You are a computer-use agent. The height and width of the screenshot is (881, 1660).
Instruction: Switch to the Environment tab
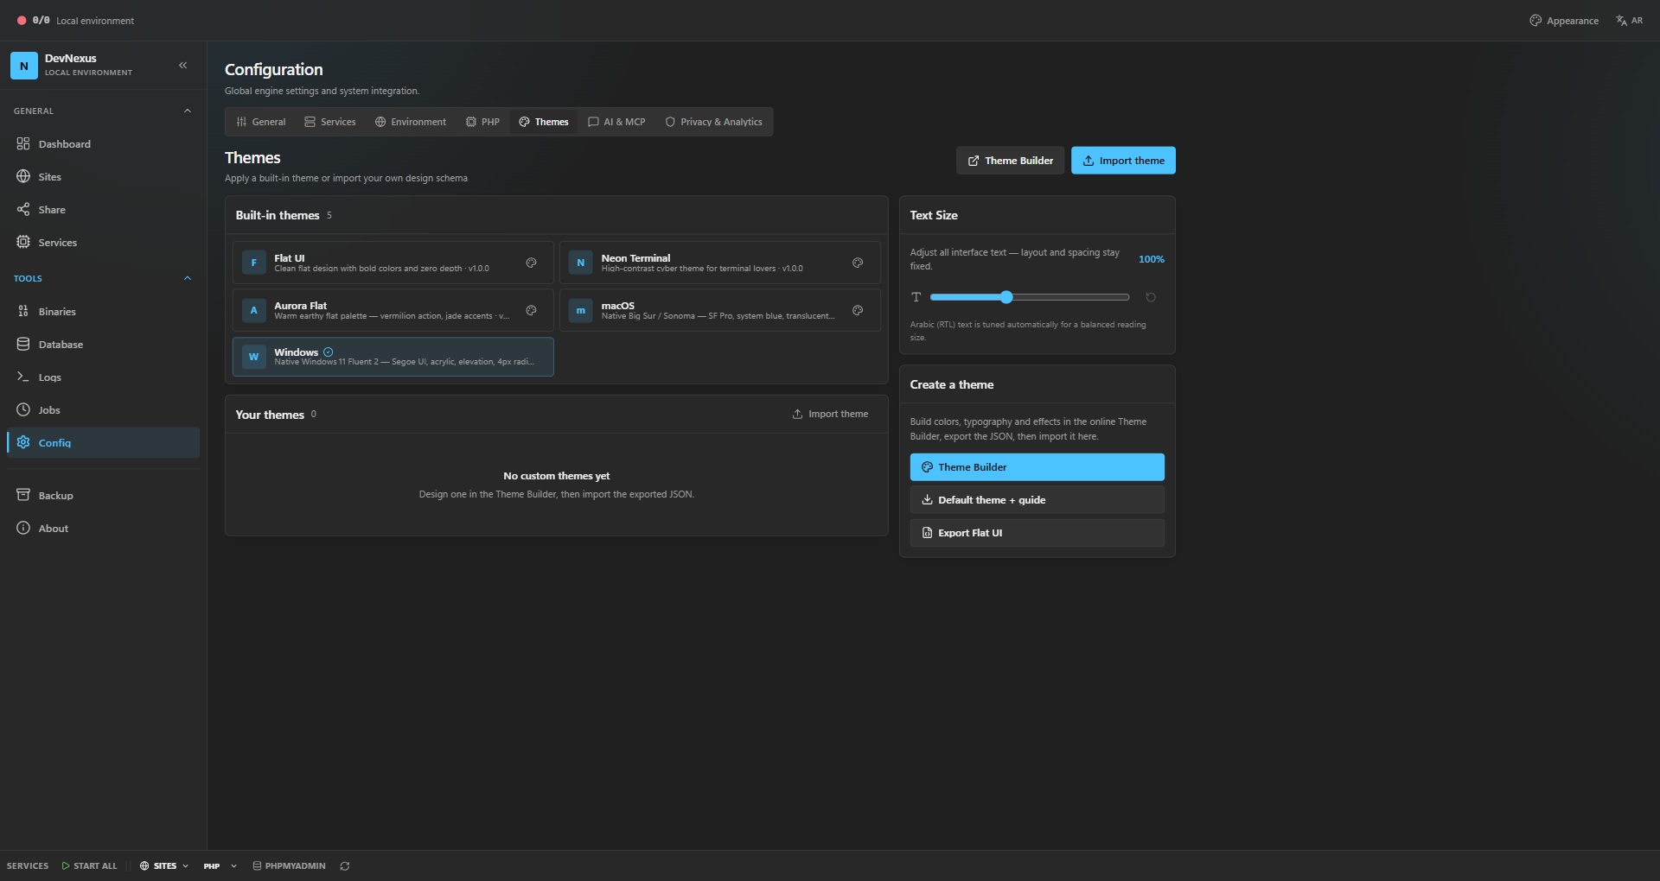pyautogui.click(x=411, y=122)
